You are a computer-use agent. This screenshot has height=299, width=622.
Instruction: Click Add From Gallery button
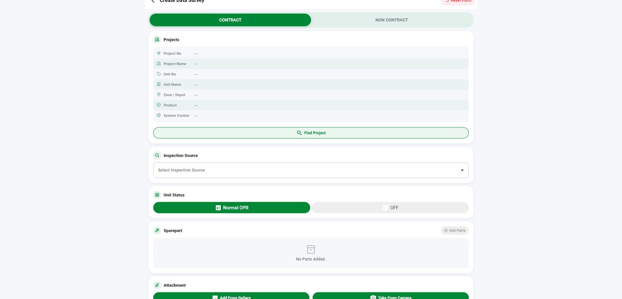(231, 296)
